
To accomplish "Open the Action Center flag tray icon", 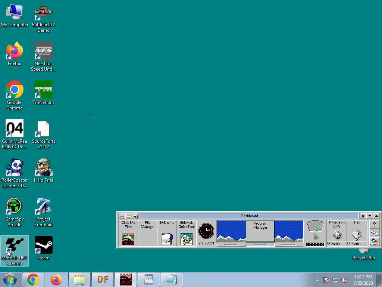I will 326,280.
